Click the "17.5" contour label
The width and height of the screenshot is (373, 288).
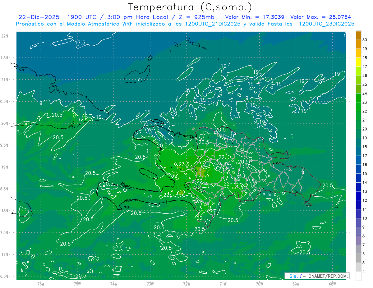[80, 43]
